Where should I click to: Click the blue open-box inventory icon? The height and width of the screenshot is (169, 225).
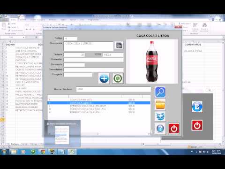coord(160,116)
